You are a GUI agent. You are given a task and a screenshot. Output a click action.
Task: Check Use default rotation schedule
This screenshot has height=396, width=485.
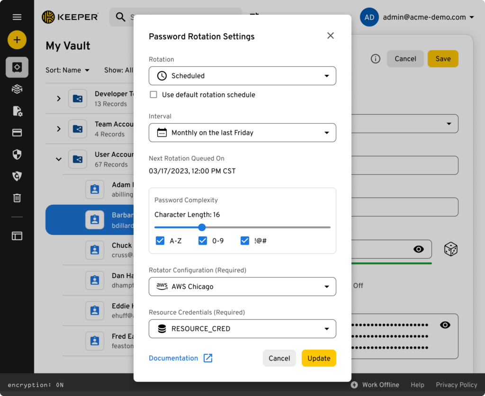pyautogui.click(x=153, y=95)
